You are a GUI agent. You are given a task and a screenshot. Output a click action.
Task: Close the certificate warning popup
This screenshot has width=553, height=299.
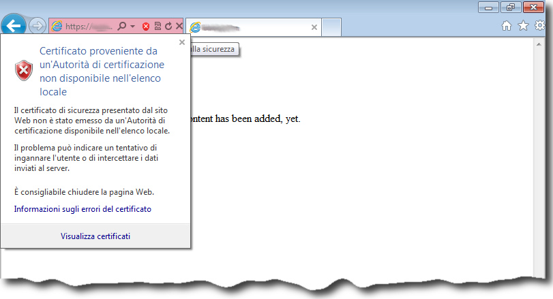click(x=182, y=42)
